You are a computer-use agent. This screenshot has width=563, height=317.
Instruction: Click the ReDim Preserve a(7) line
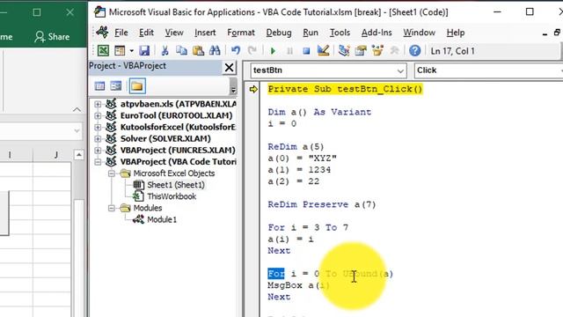[x=322, y=204]
